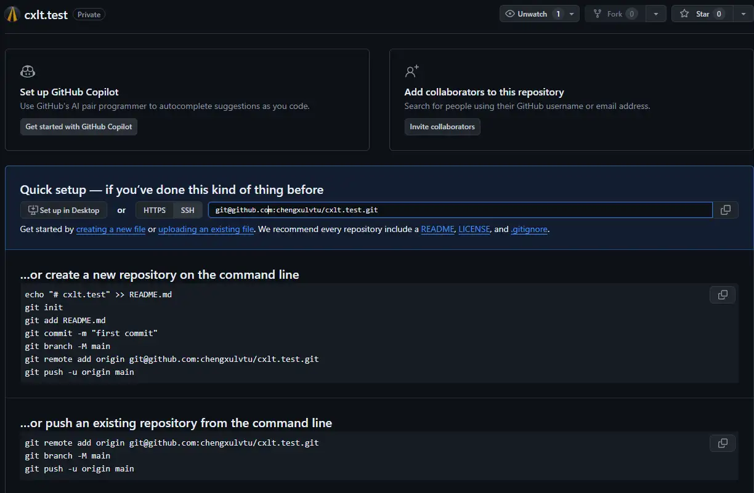Open the uploading an existing file link
Viewport: 754px width, 493px height.
coord(206,229)
